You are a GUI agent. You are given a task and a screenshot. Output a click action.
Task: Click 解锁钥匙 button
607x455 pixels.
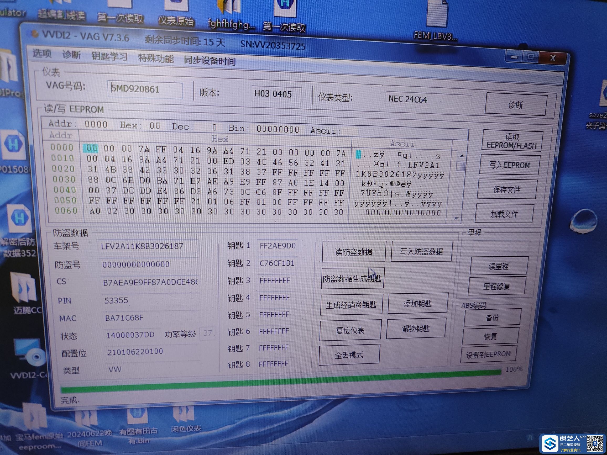pos(416,328)
